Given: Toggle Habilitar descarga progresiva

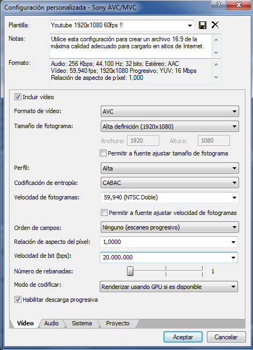Looking at the screenshot, I should point(18,300).
